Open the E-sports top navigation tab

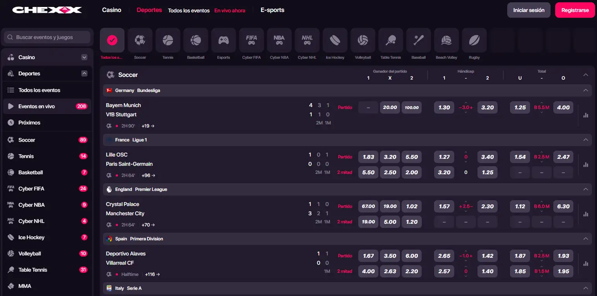[x=272, y=10]
